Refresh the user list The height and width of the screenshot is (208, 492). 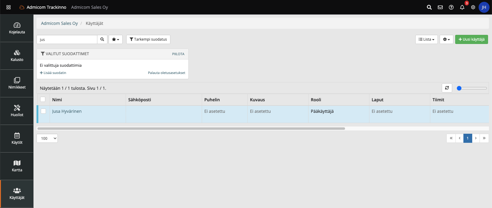click(x=447, y=88)
